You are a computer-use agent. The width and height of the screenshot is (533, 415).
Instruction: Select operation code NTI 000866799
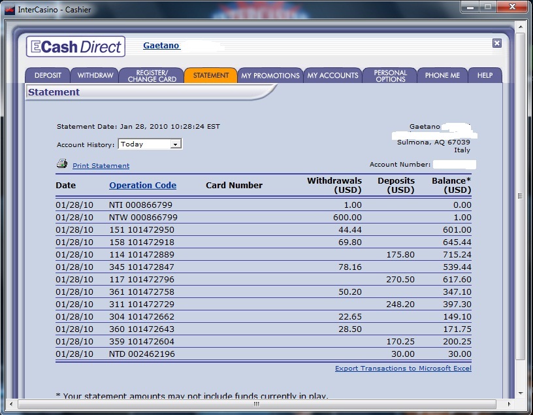coord(140,205)
